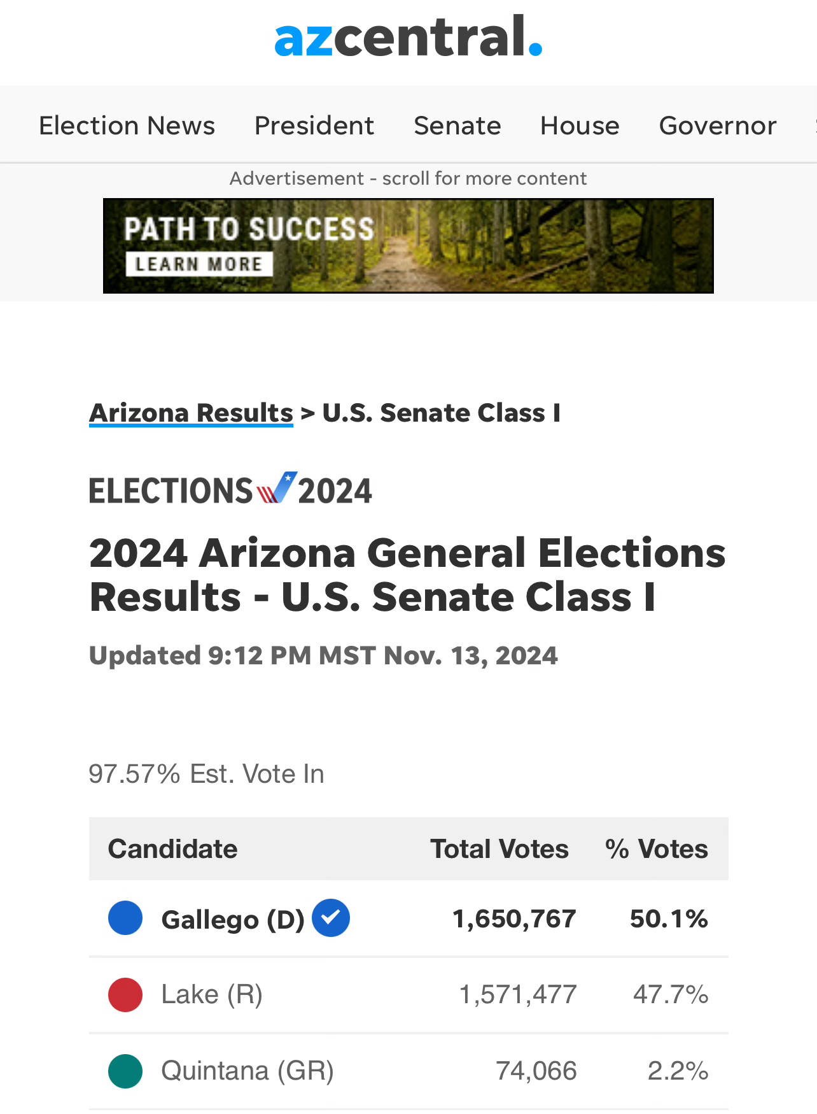Click the % Votes column header
Screen dimensions: 817x1114
[657, 849]
